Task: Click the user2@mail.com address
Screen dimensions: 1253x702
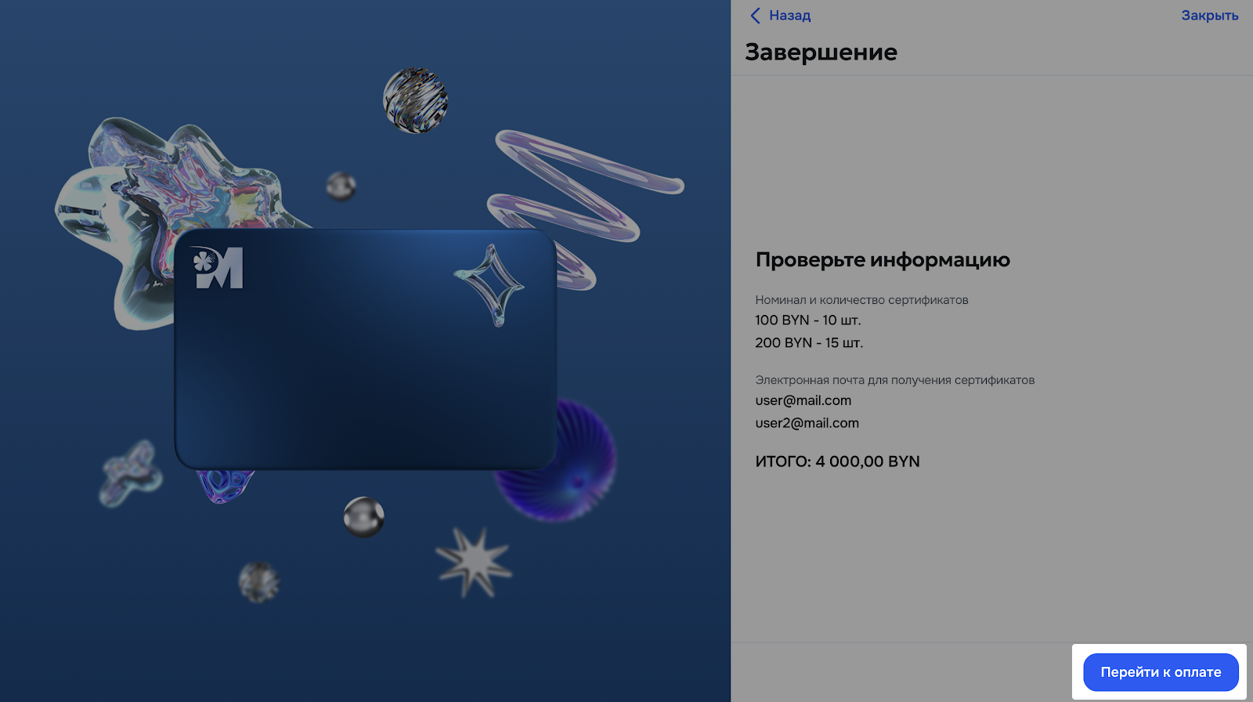Action: click(807, 423)
